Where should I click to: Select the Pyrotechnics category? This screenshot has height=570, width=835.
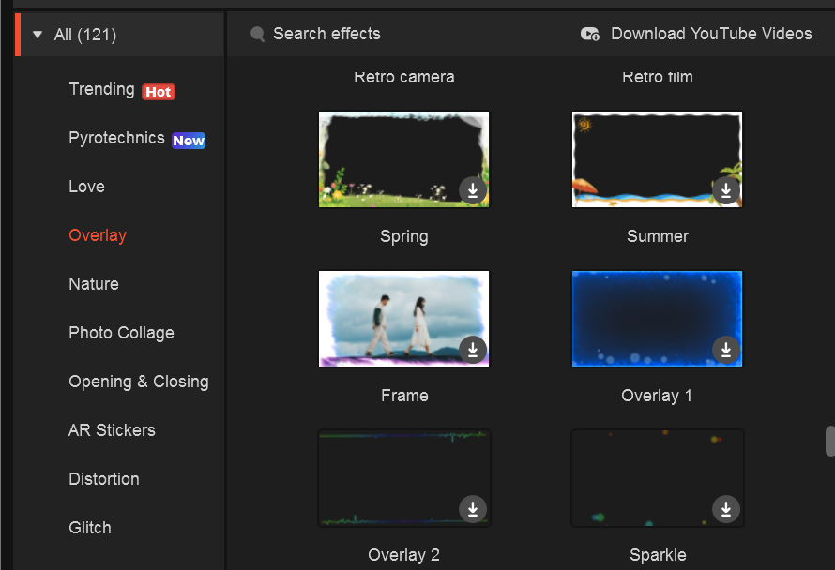(x=116, y=138)
